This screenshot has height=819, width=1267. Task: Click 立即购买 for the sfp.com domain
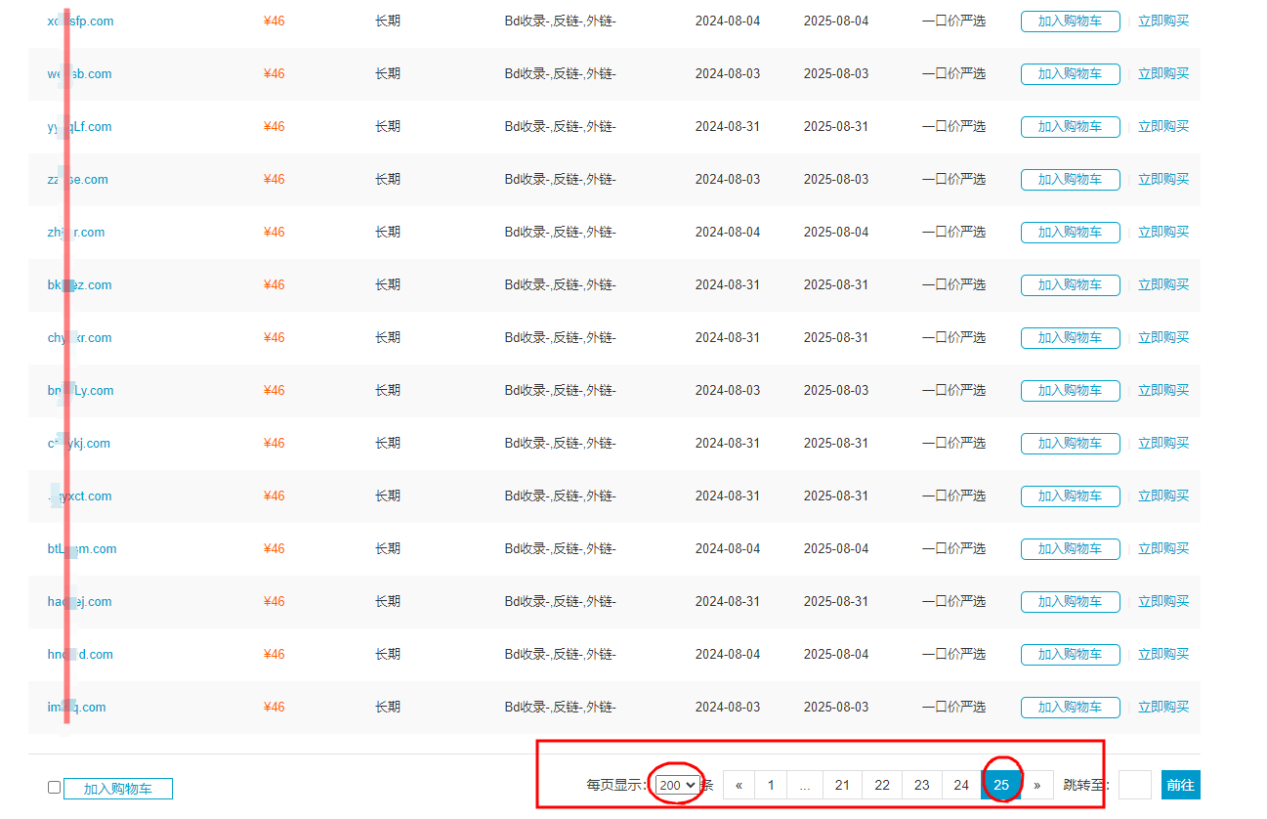tap(1163, 21)
